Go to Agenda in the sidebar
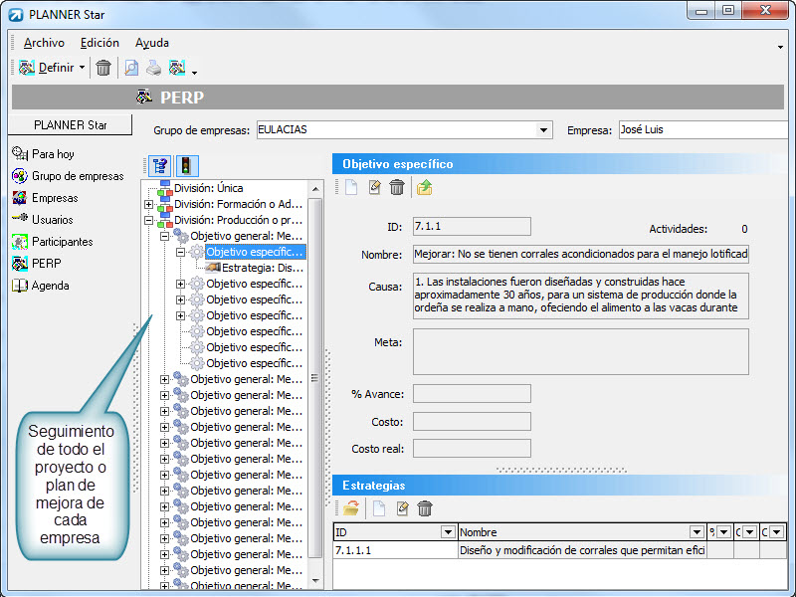796x597 pixels. [x=51, y=286]
